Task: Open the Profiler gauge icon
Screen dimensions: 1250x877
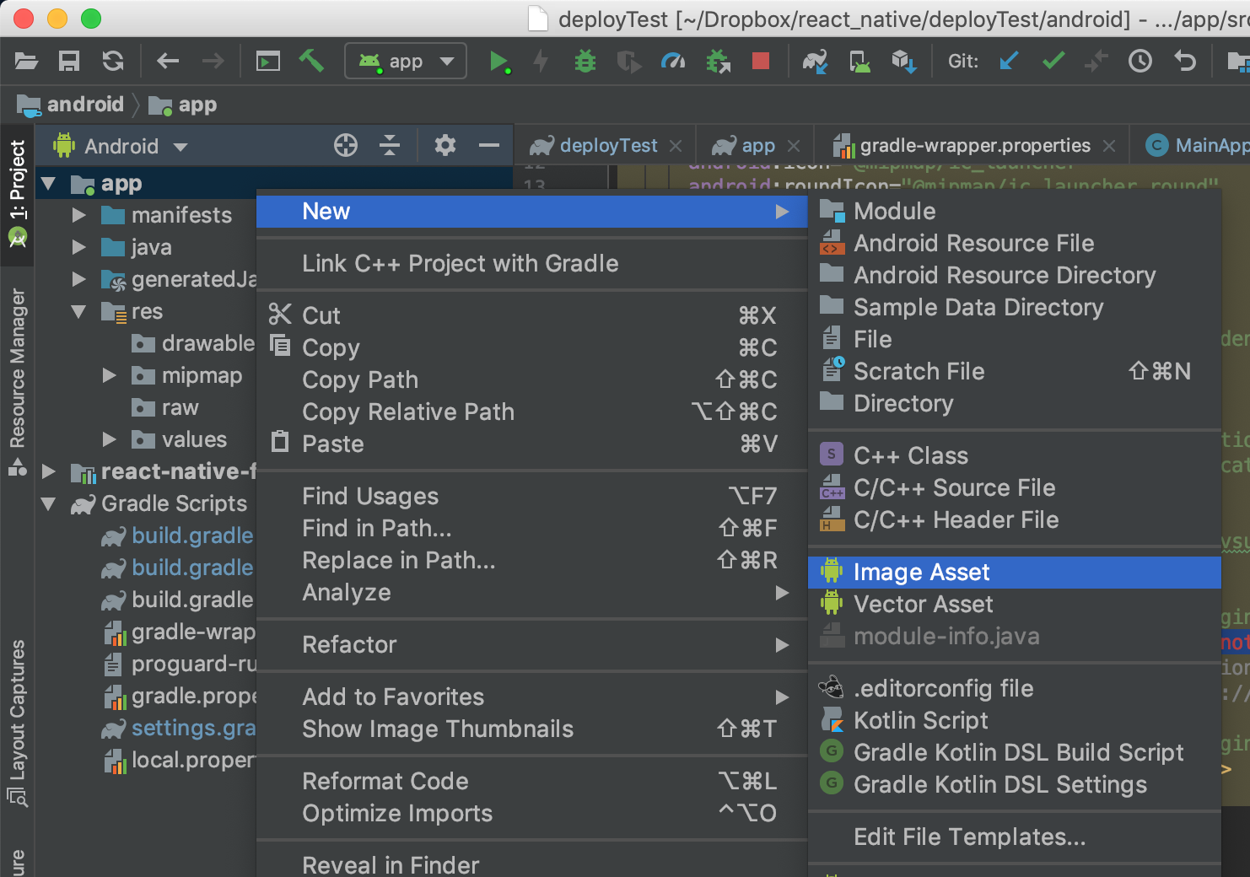Action: point(673,61)
